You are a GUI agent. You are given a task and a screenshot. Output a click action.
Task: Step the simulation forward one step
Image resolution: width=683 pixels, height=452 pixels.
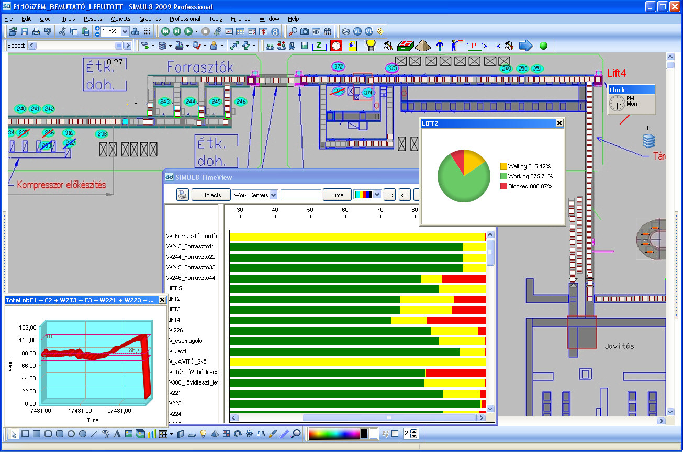click(x=177, y=31)
